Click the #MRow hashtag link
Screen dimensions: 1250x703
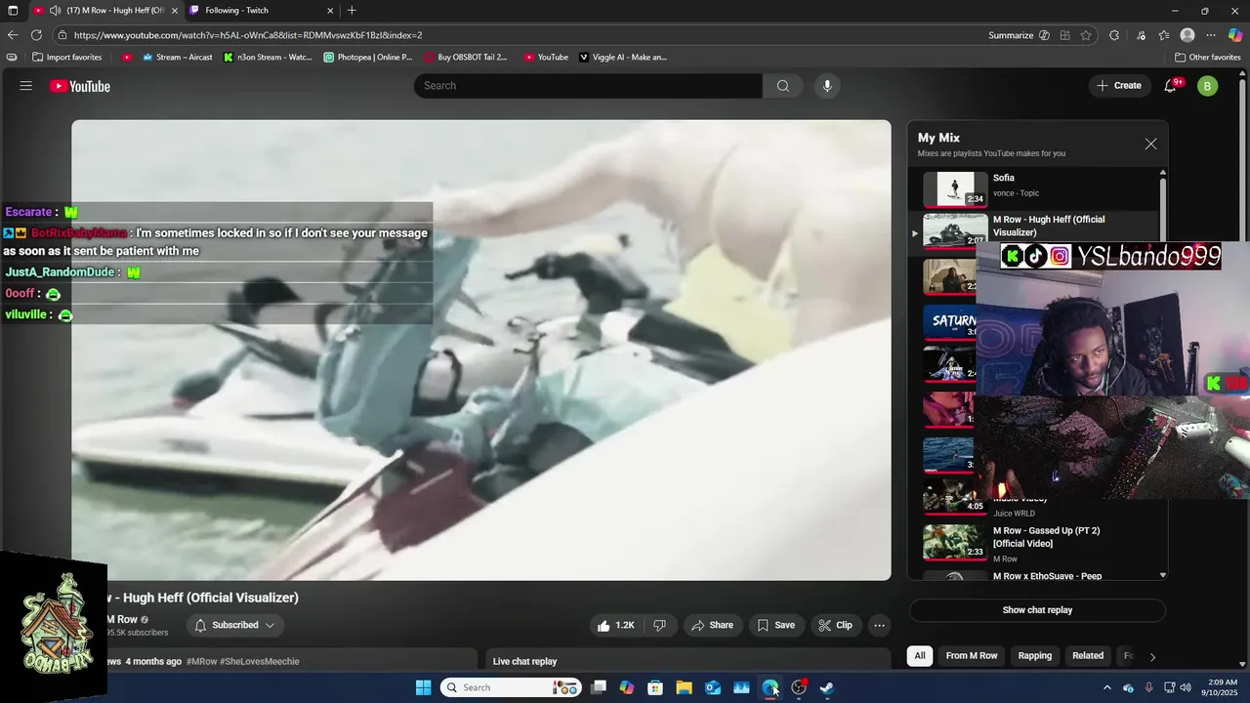click(x=202, y=662)
